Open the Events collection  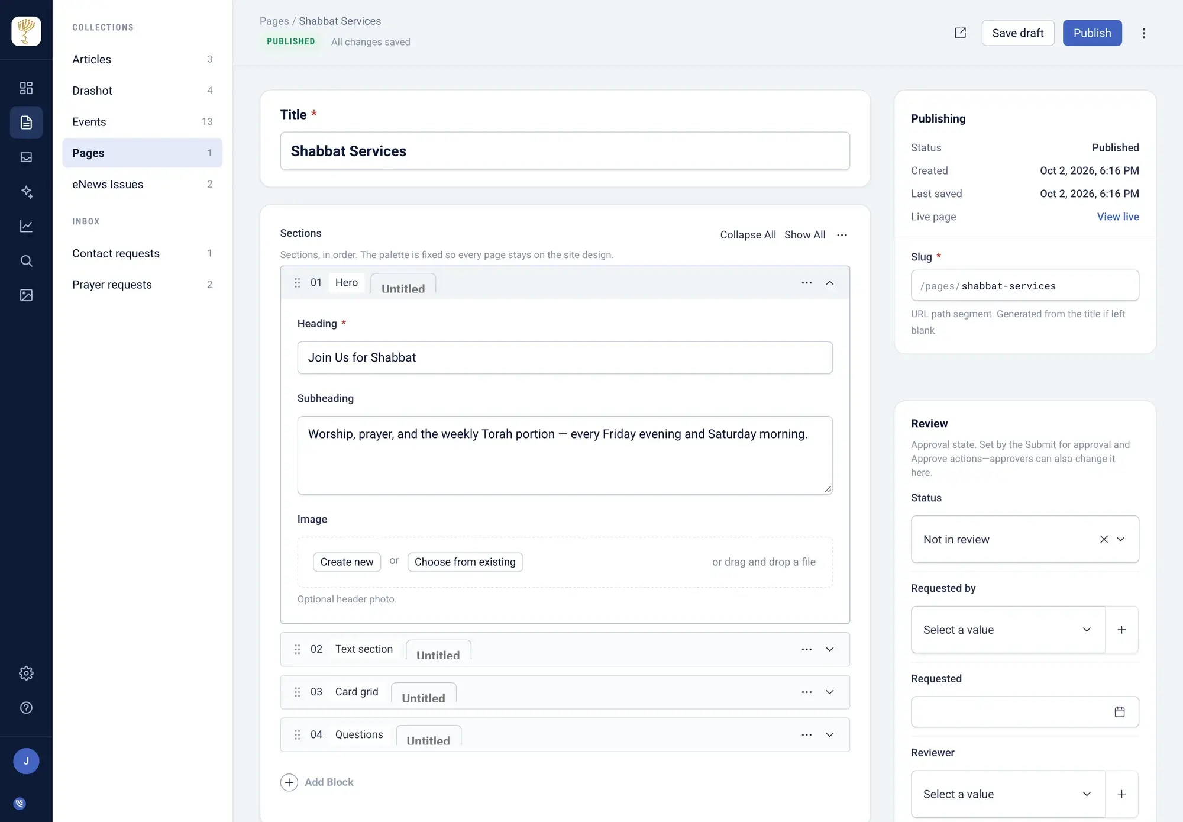[x=142, y=122]
